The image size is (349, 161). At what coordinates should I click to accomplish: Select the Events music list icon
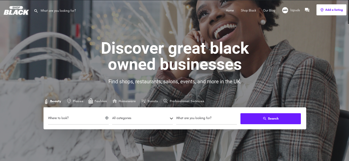(144, 101)
